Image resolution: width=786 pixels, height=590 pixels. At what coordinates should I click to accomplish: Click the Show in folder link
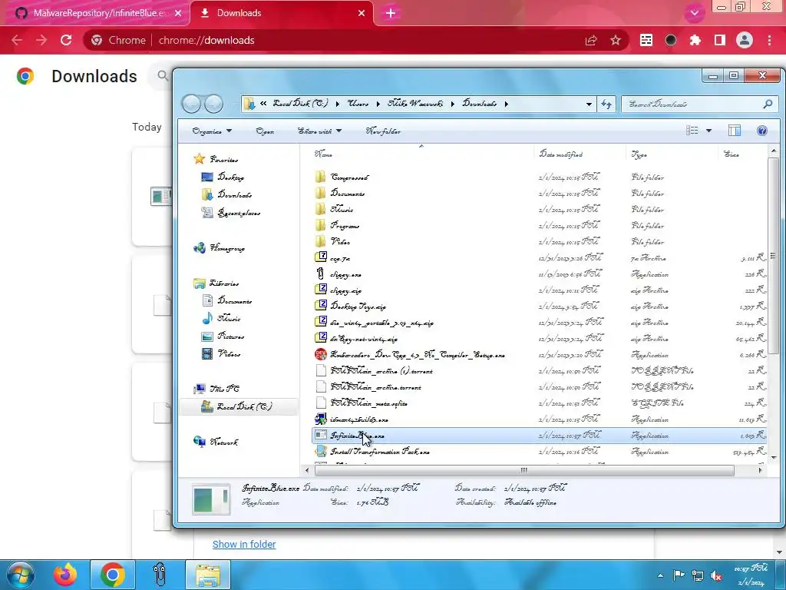[x=244, y=544]
